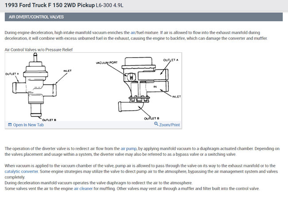Click the 'L6-300 4.9L' engine text

109,5
